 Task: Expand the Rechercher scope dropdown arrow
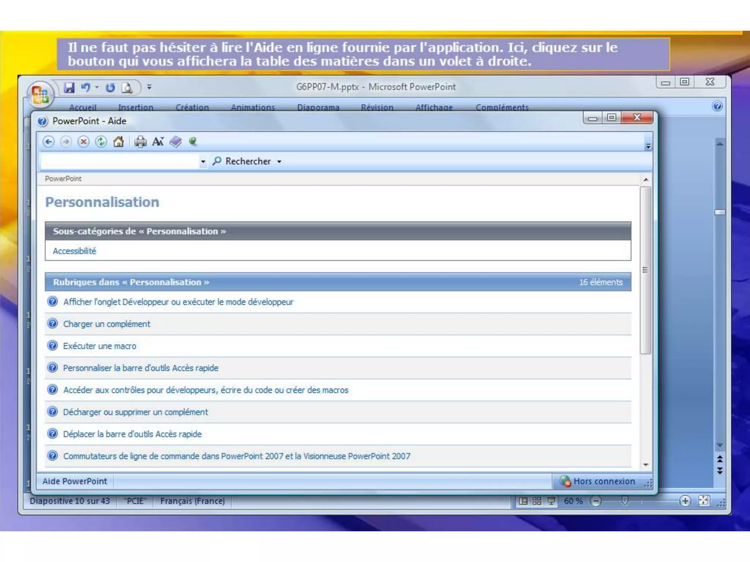pos(279,161)
